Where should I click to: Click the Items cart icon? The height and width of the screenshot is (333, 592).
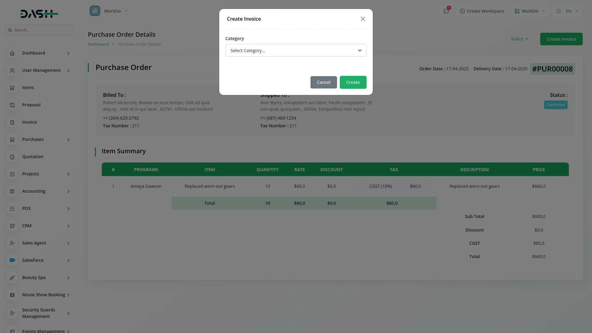coord(12,88)
